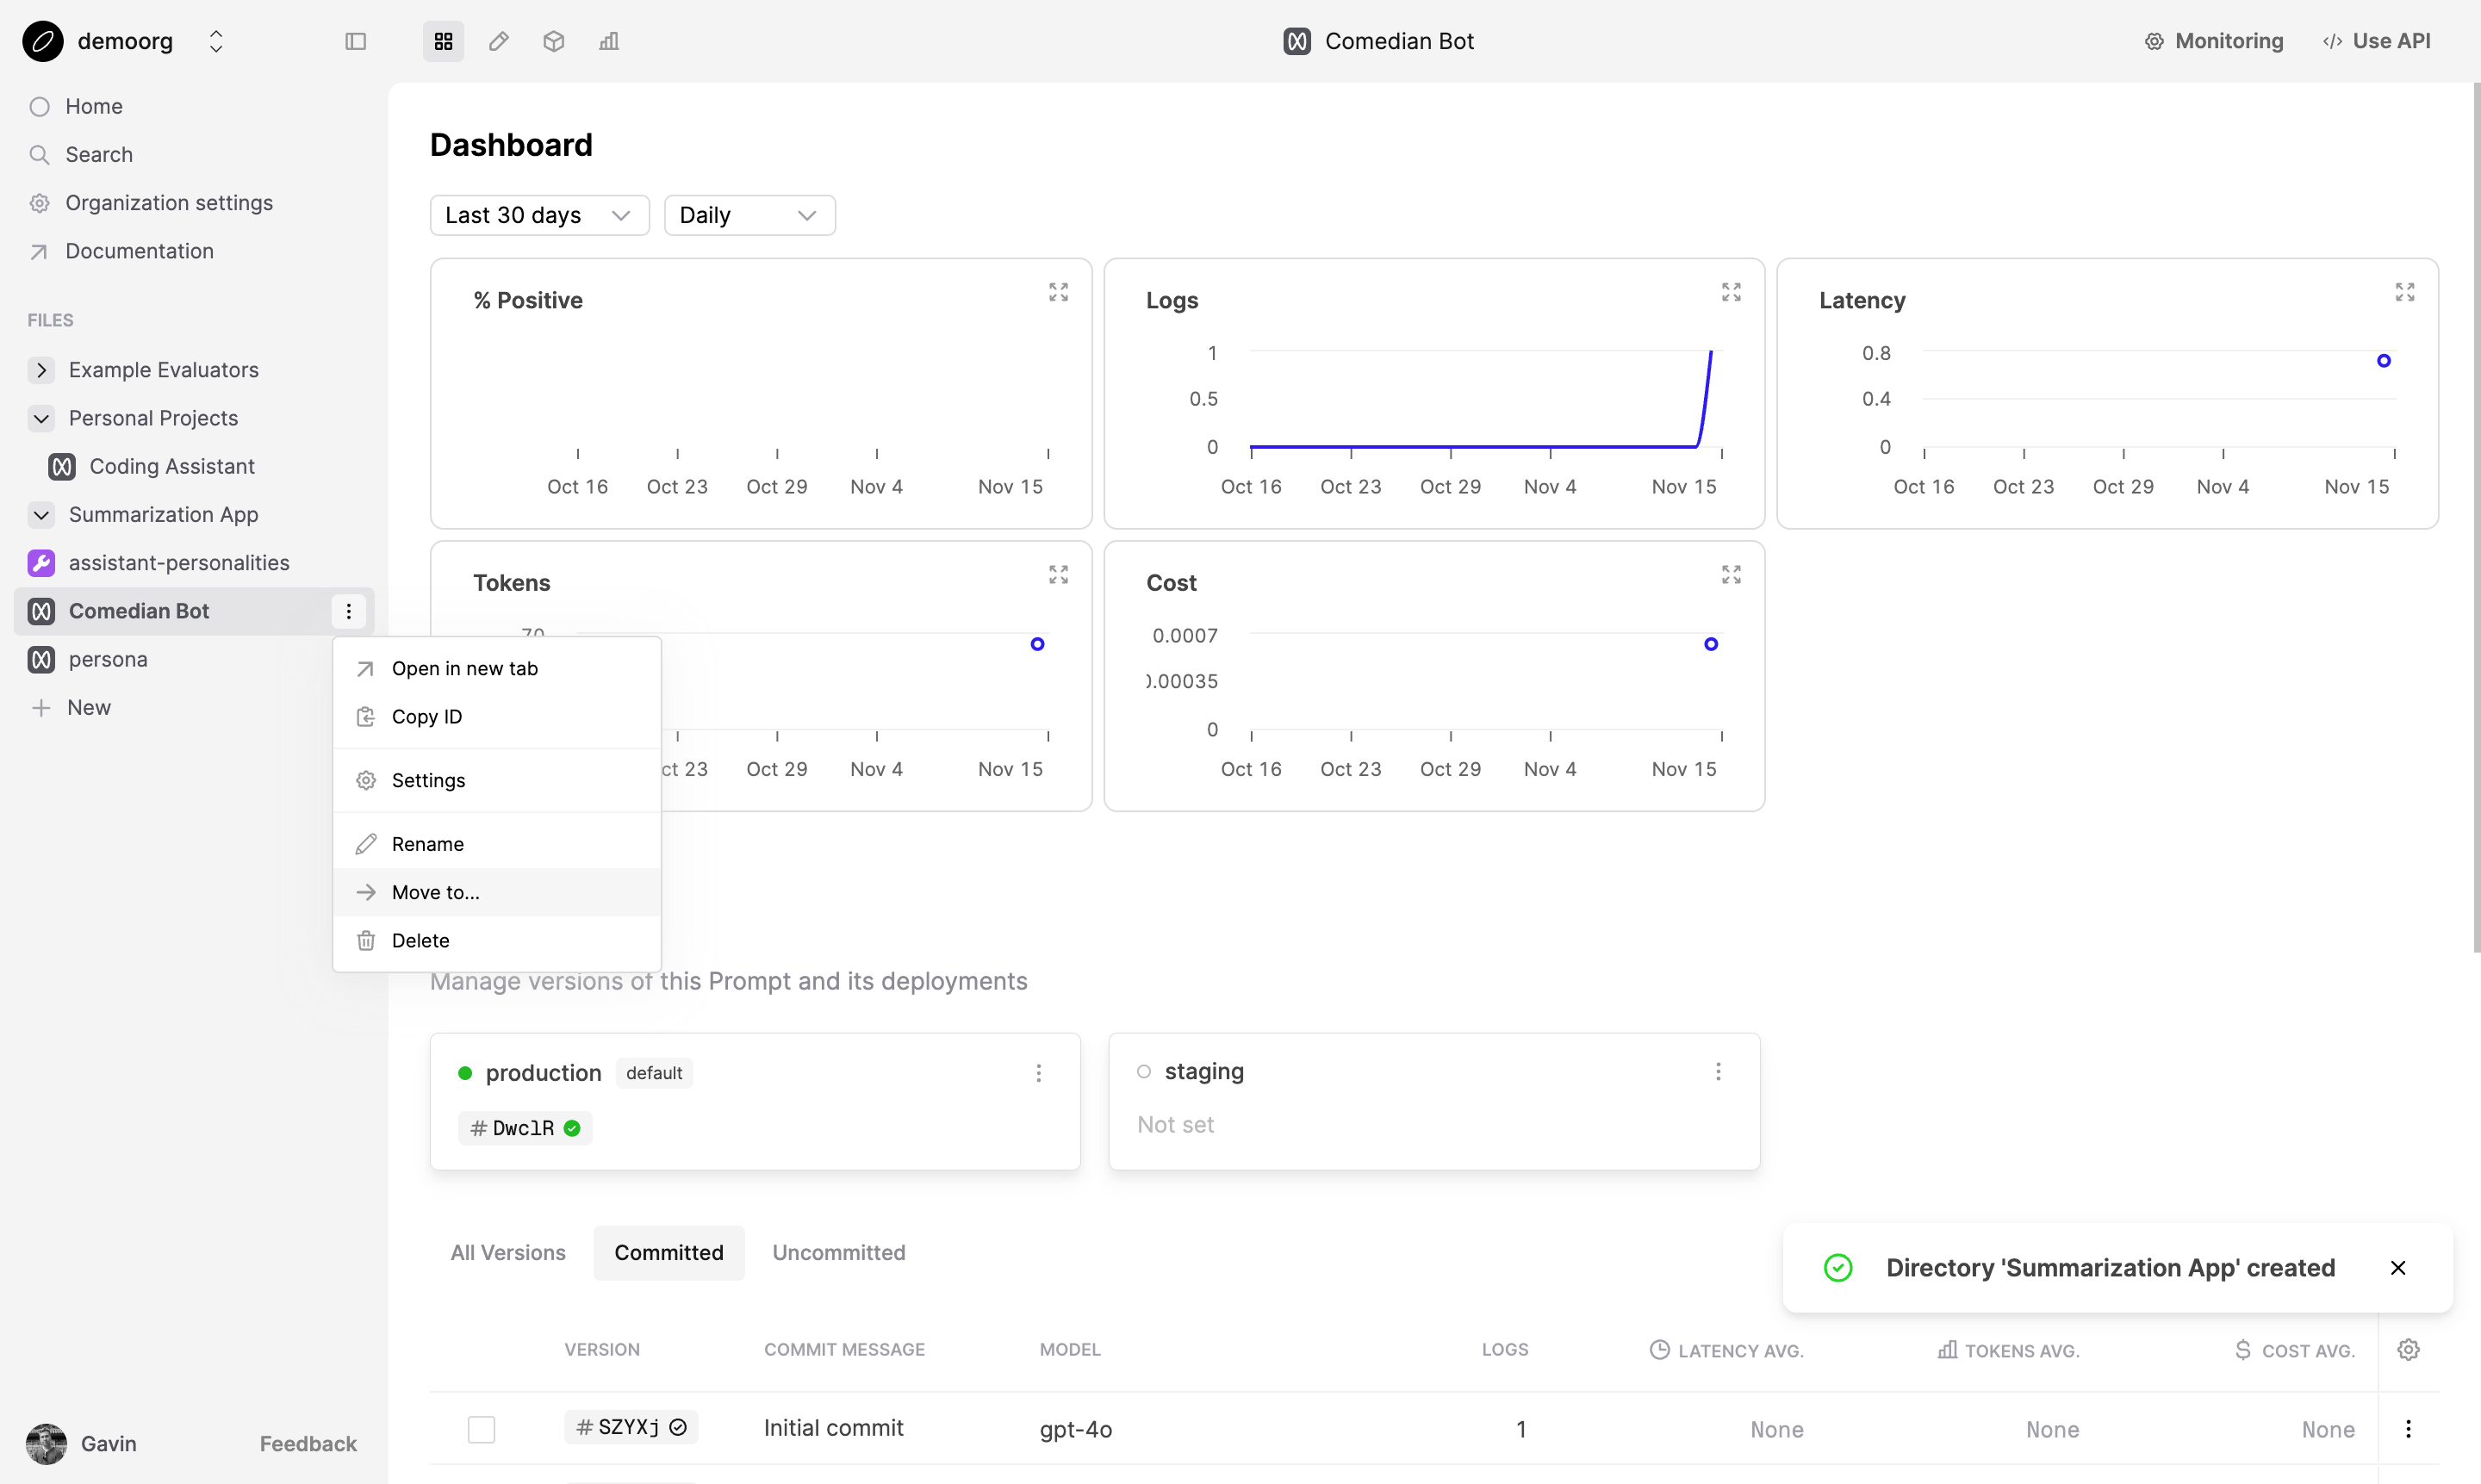Image resolution: width=2481 pixels, height=1484 pixels.
Task: Switch to the All Versions filter
Action: (507, 1252)
